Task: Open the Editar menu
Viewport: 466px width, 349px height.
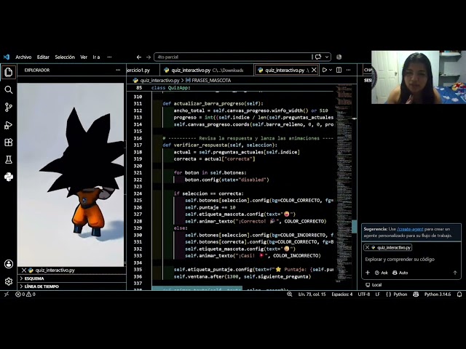Action: [43, 57]
